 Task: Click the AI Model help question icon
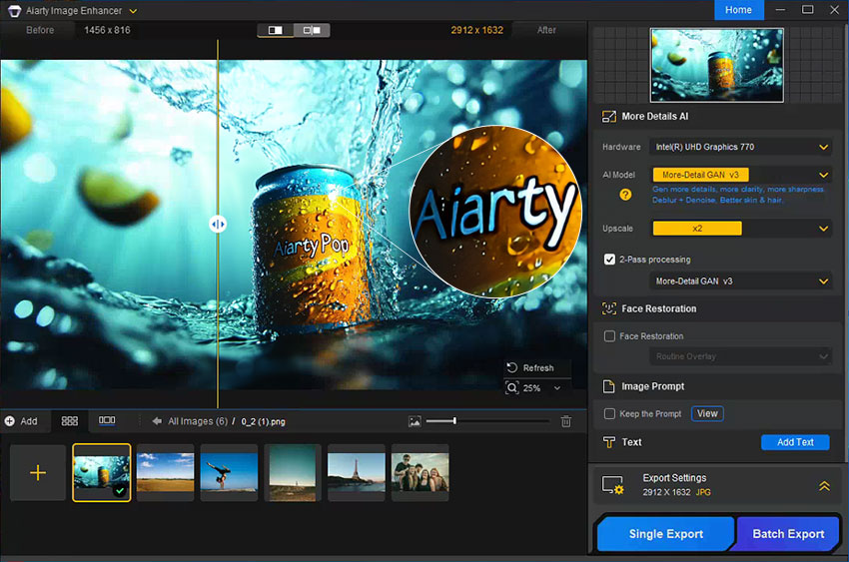click(x=625, y=195)
